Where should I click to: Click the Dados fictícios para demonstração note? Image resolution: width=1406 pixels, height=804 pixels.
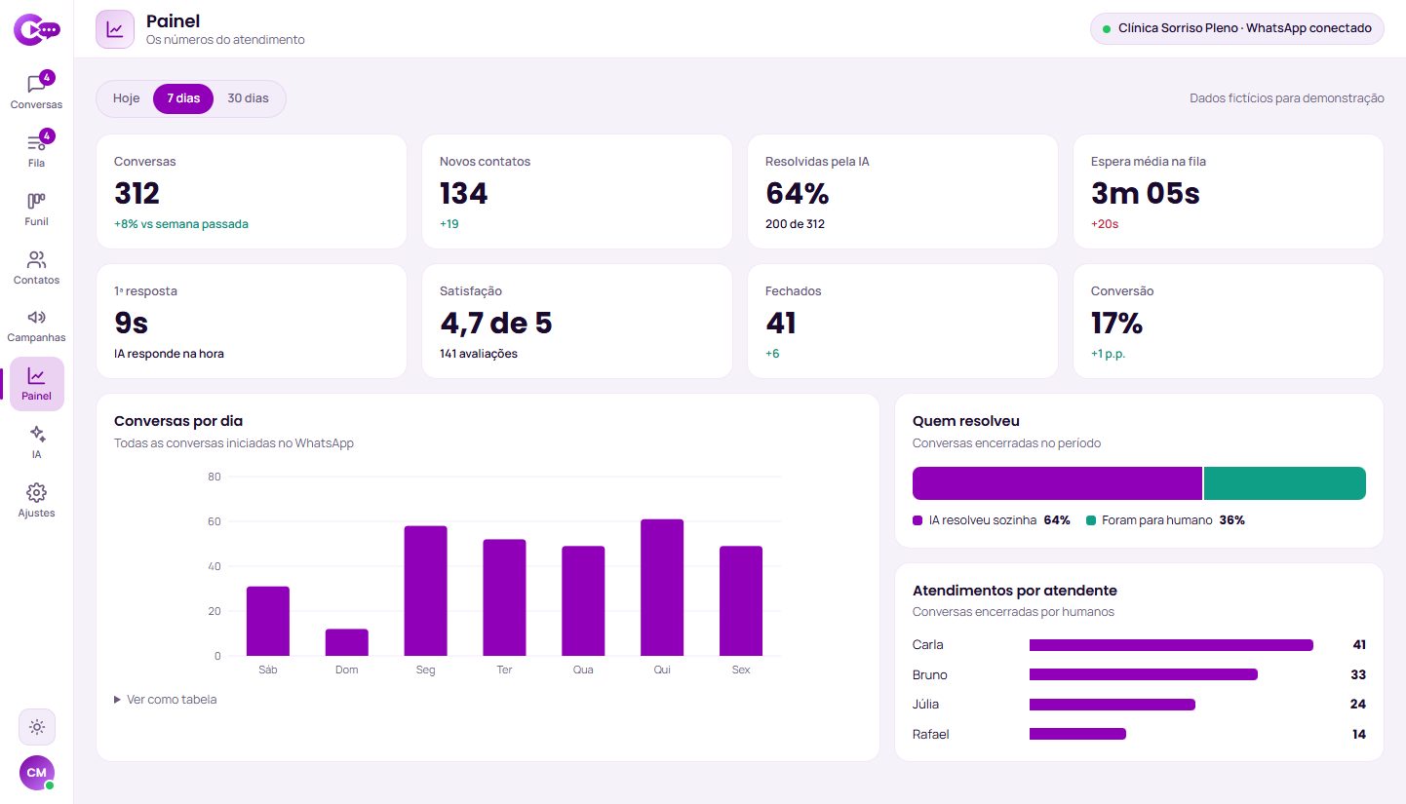[x=1287, y=98]
